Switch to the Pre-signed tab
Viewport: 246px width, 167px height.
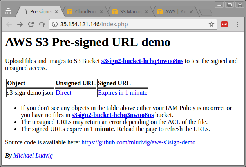coord(40,12)
